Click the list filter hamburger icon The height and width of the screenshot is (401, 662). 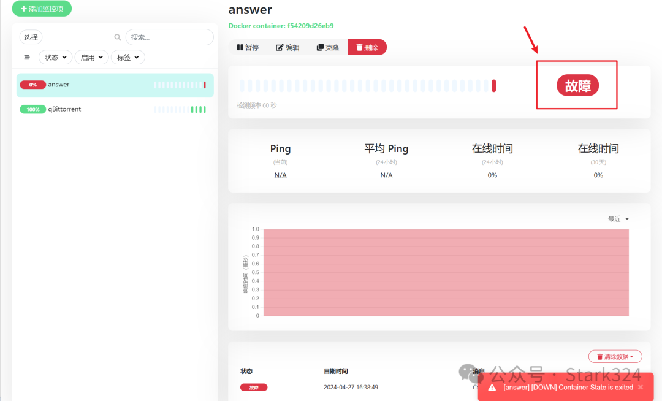pos(27,58)
